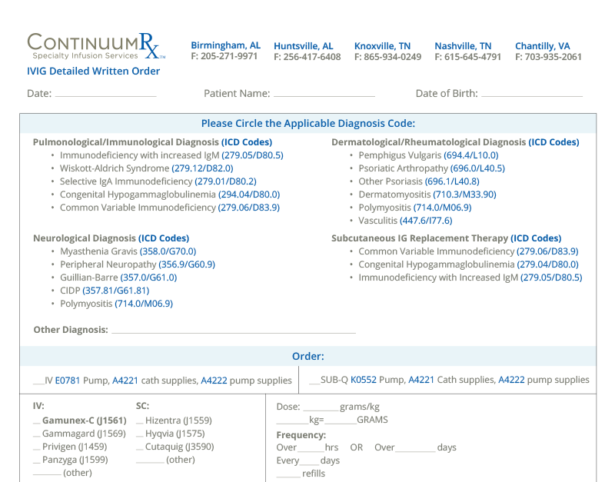Mark the IV E0781 Pump blank

coord(38,381)
